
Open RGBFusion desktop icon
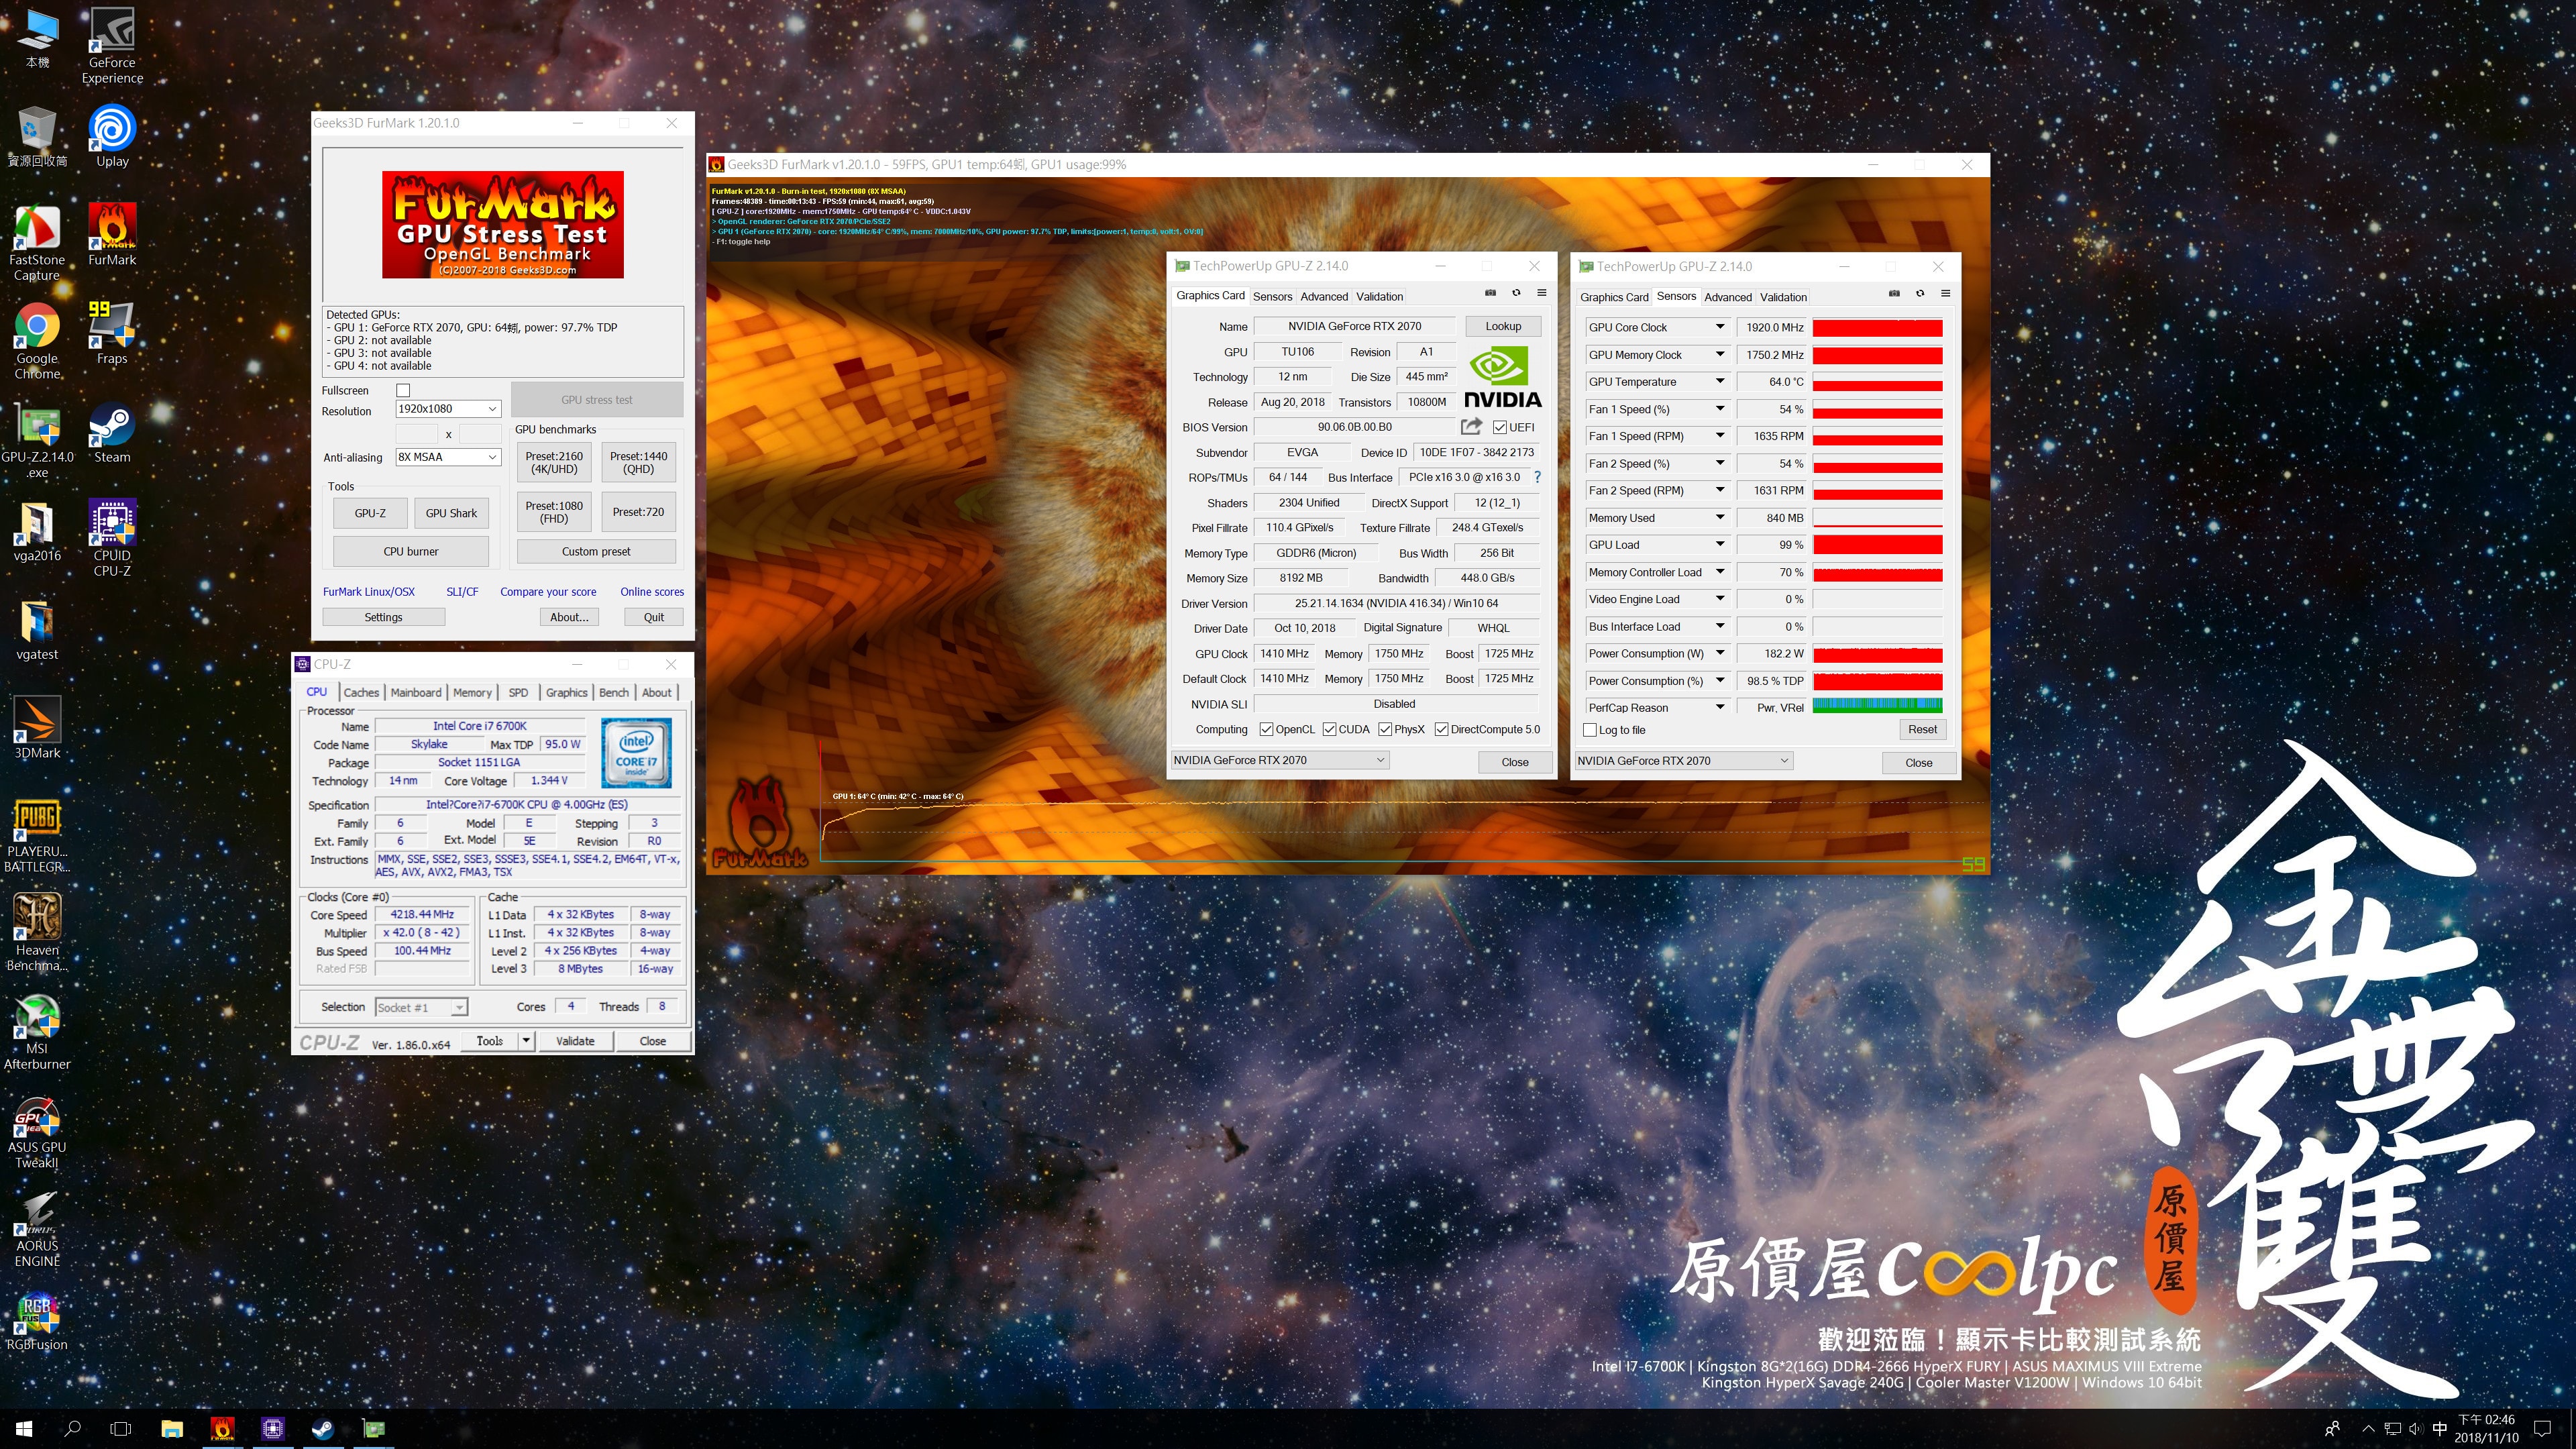[x=37, y=1322]
